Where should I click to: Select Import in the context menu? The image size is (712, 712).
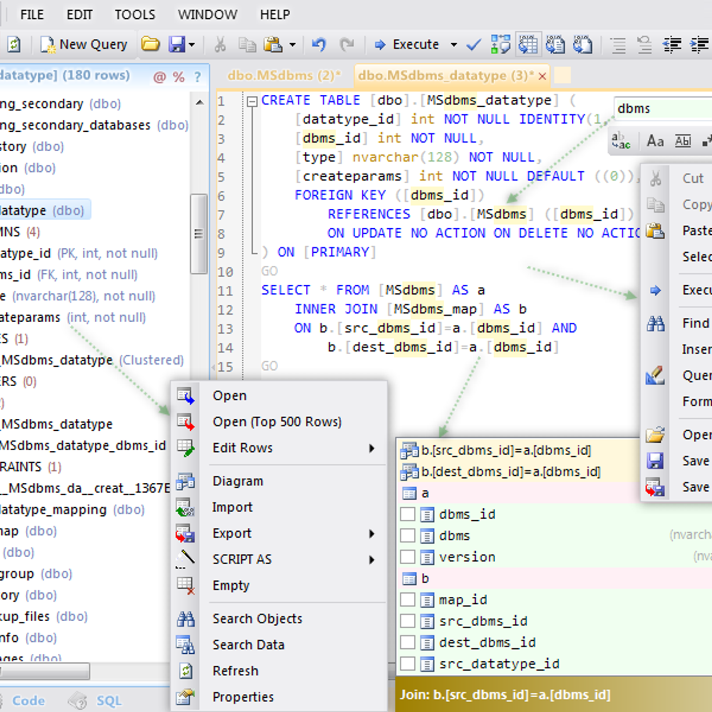click(279, 507)
